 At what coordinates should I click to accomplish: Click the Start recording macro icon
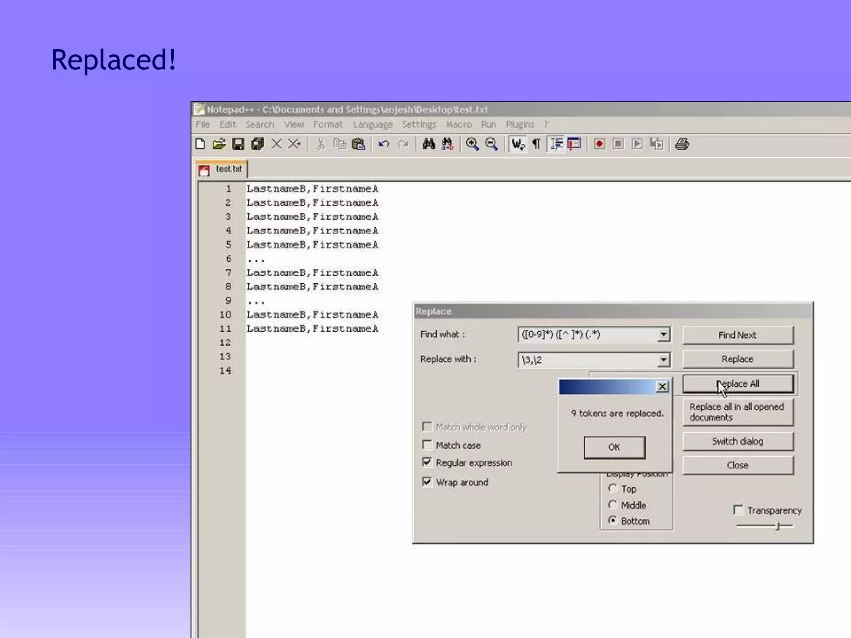(x=599, y=144)
